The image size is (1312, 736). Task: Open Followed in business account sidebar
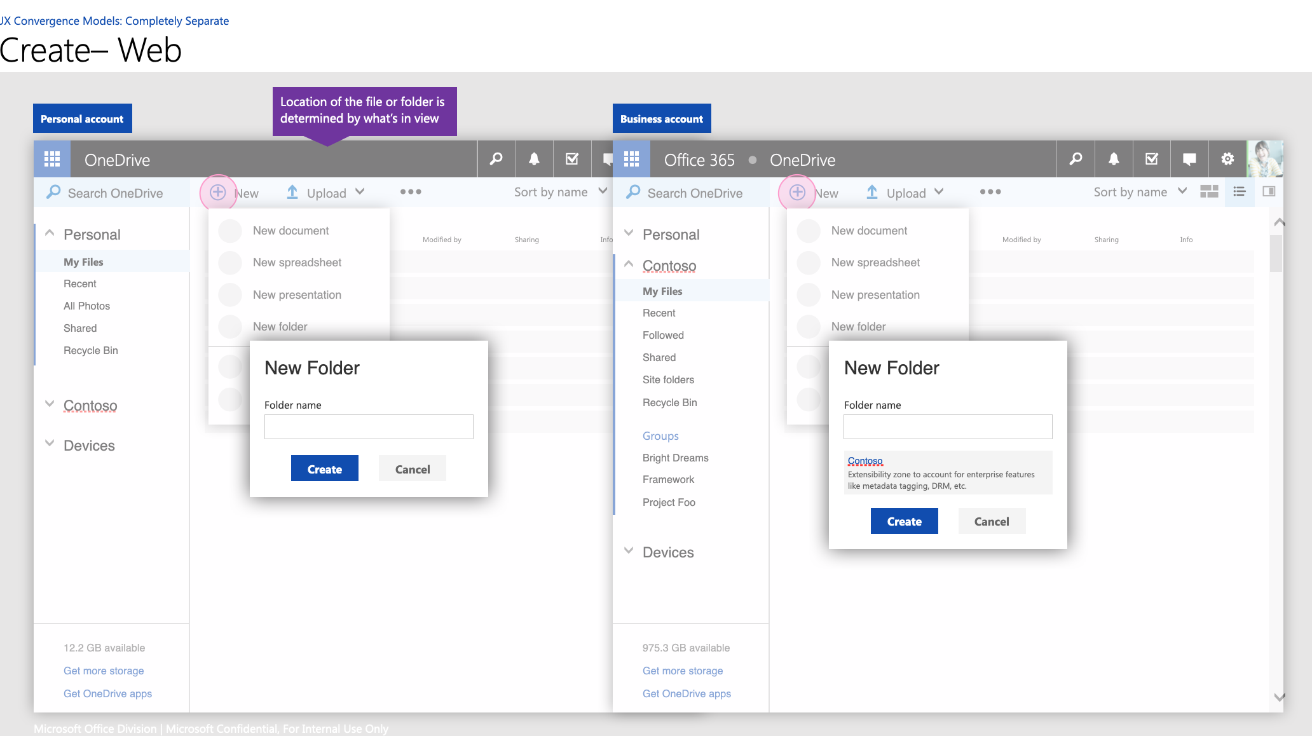(x=663, y=335)
